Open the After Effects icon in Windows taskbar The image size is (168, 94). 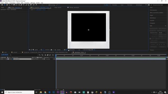(62, 92)
